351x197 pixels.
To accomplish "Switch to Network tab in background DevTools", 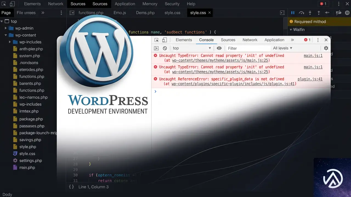I will coord(56,4).
